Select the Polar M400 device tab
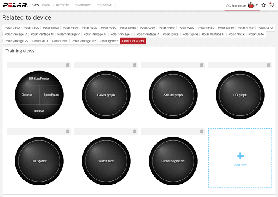Image resolution: width=278 pixels, height=197 pixels. click(51, 28)
